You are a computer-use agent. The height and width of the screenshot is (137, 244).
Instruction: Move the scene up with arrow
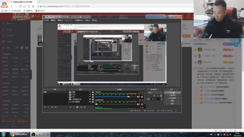pyautogui.click(x=52, y=107)
